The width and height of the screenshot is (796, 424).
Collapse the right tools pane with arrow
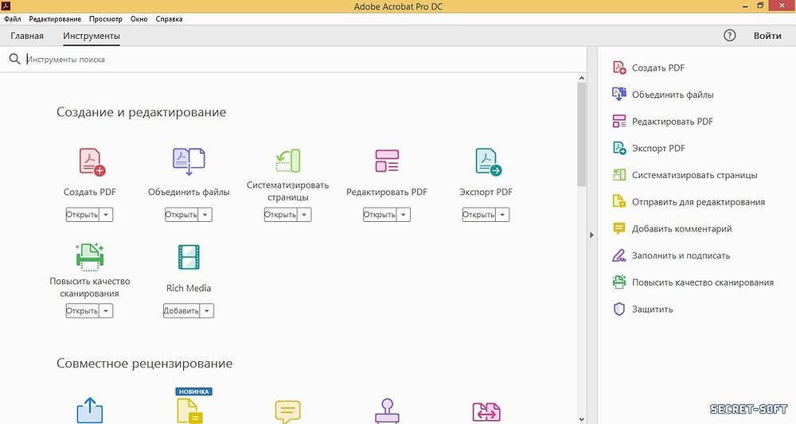tap(592, 235)
